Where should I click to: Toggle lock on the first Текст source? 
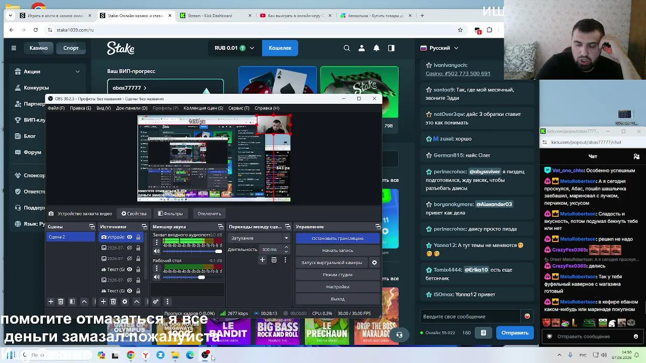tap(138, 269)
